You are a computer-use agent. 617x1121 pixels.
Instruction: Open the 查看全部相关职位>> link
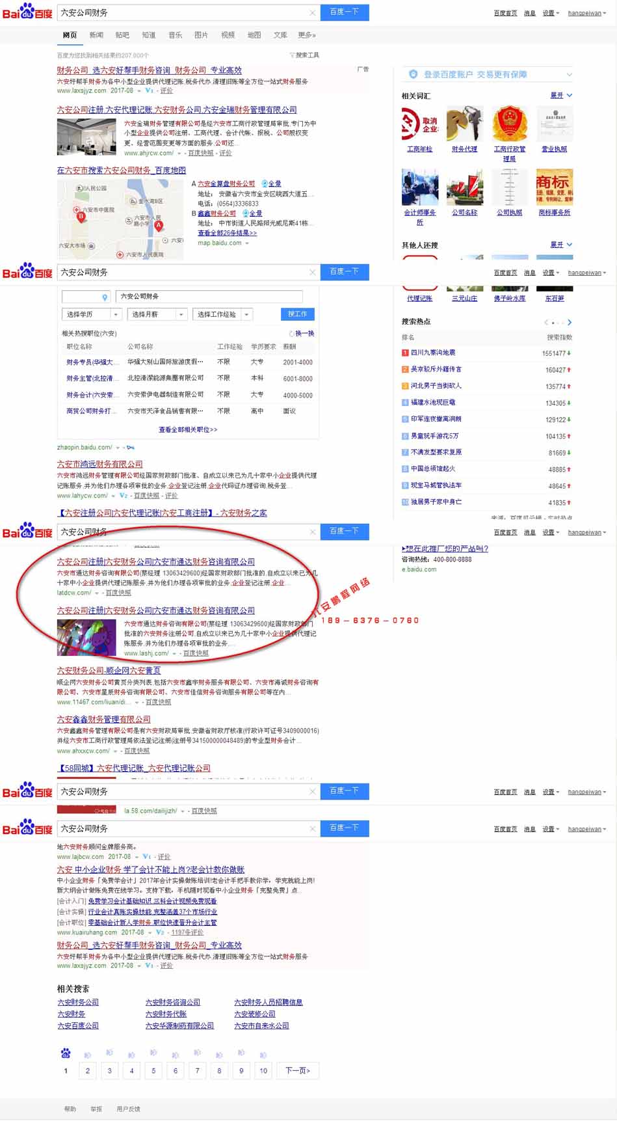pyautogui.click(x=188, y=430)
